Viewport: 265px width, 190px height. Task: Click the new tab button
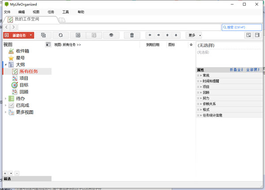pyautogui.click(x=62, y=20)
